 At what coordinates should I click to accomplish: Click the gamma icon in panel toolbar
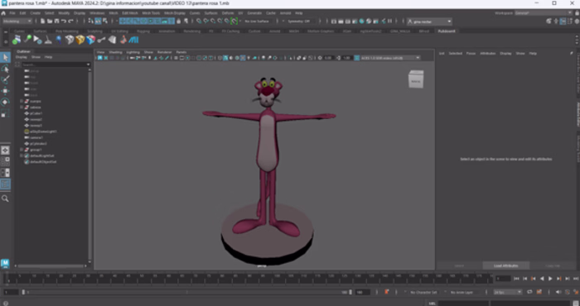pyautogui.click(x=339, y=58)
